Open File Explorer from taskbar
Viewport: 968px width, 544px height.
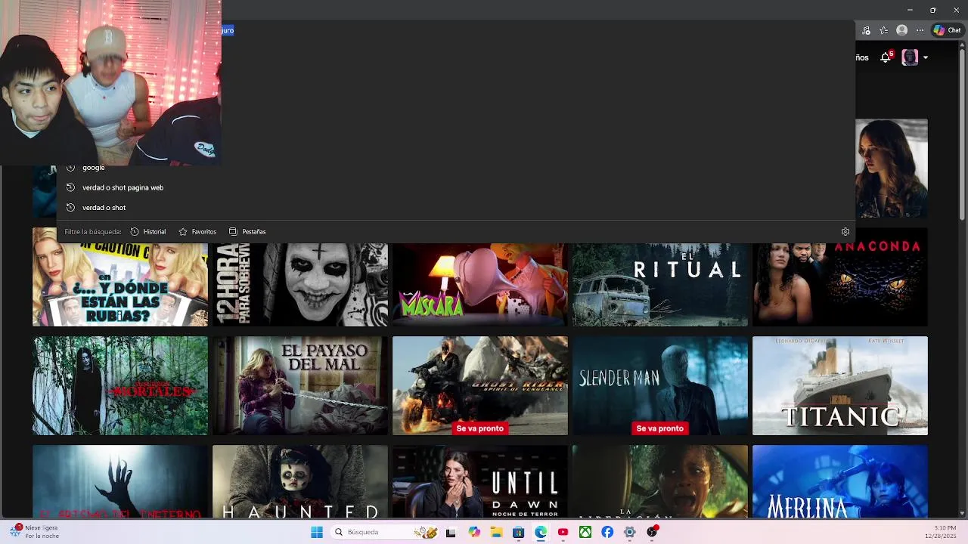point(496,532)
